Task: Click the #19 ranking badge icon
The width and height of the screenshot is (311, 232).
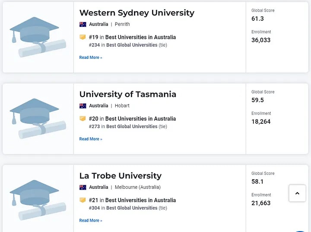Action: [x=83, y=37]
